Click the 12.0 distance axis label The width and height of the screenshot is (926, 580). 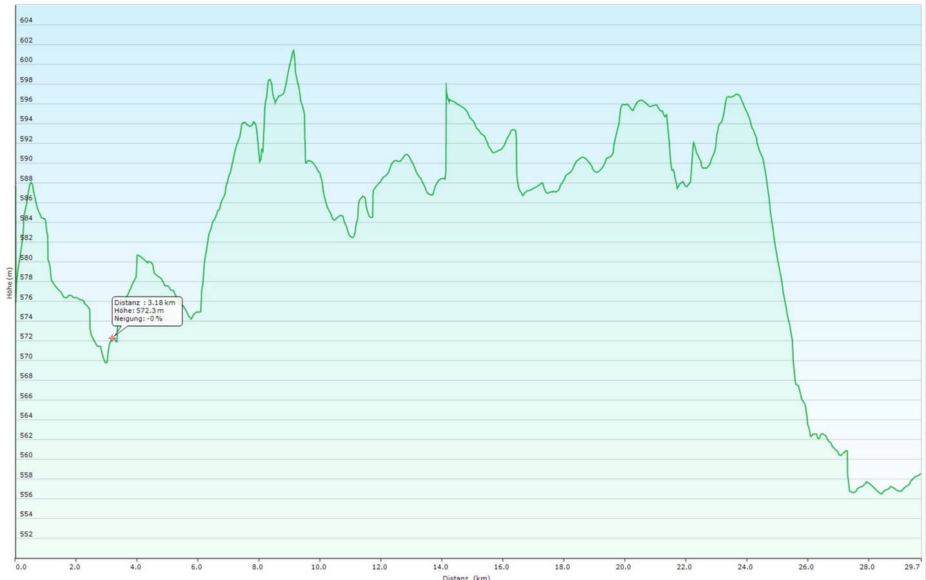[380, 567]
